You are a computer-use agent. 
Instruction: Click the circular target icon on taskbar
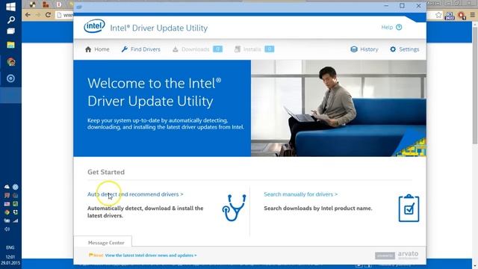10,78
